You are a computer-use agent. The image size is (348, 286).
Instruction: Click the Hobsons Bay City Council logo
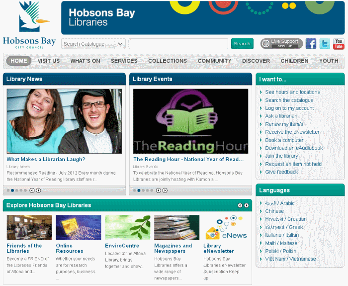pos(29,25)
